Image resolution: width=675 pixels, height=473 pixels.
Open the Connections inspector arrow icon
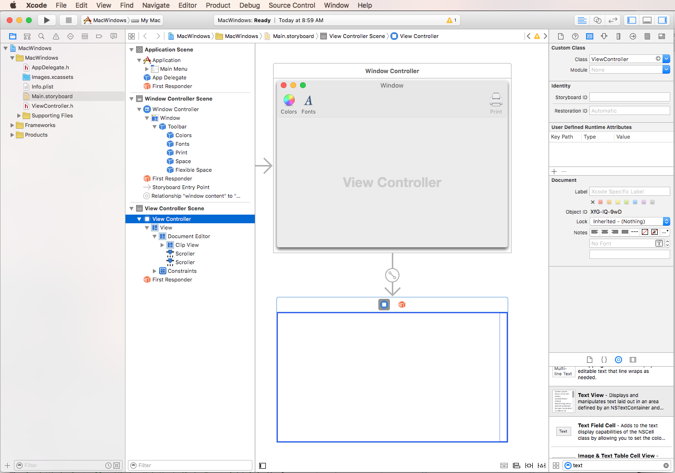(x=633, y=36)
